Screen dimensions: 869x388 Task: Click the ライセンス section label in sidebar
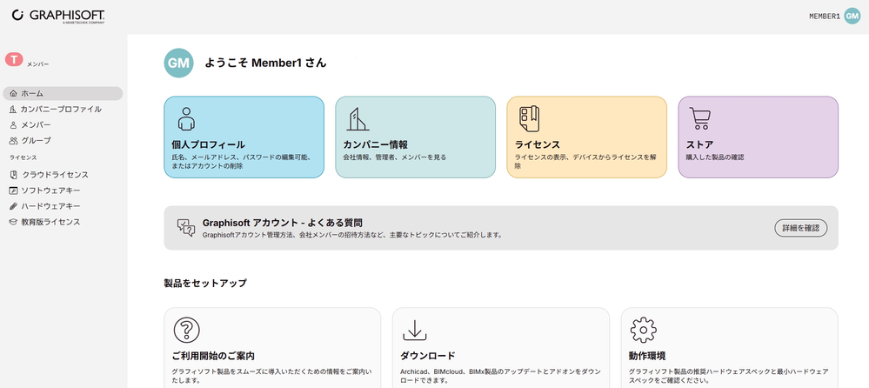coord(23,157)
